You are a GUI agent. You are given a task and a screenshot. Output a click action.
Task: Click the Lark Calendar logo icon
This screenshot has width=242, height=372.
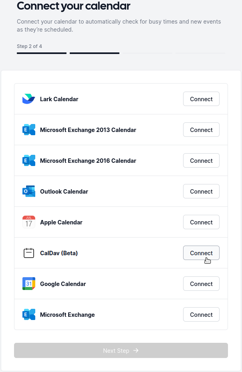(x=29, y=99)
